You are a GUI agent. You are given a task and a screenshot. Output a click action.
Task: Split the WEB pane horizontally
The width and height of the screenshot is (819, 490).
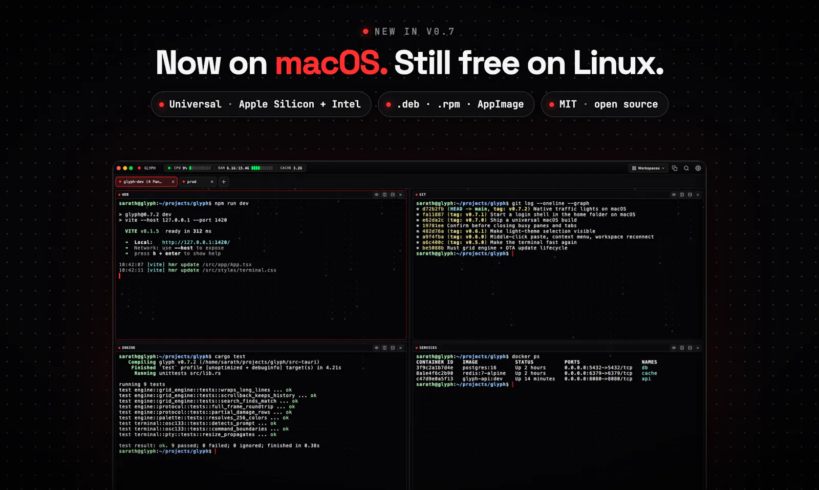click(393, 195)
